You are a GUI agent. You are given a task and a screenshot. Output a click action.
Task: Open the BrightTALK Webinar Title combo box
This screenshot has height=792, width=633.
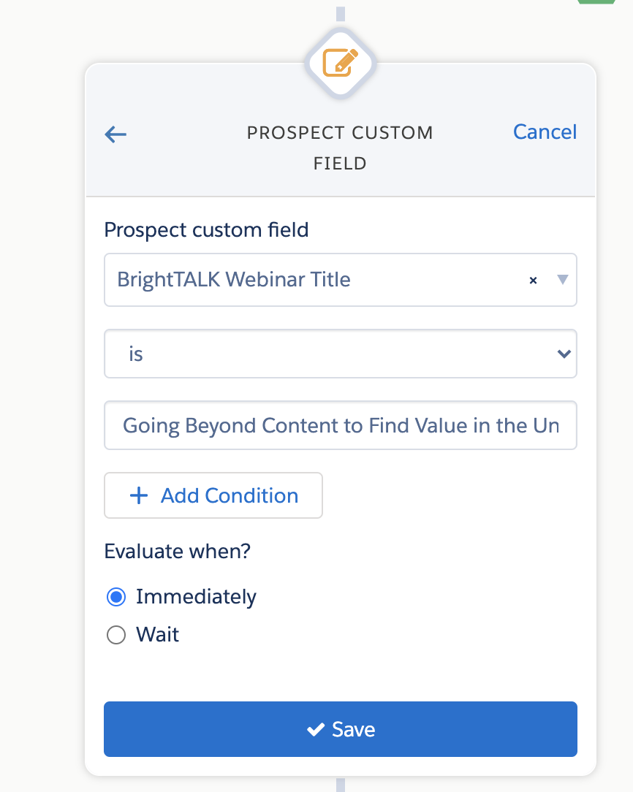pos(341,280)
